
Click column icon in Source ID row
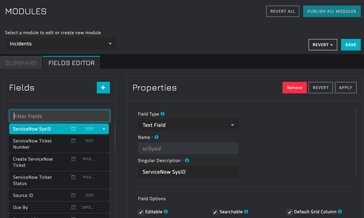tap(73, 195)
